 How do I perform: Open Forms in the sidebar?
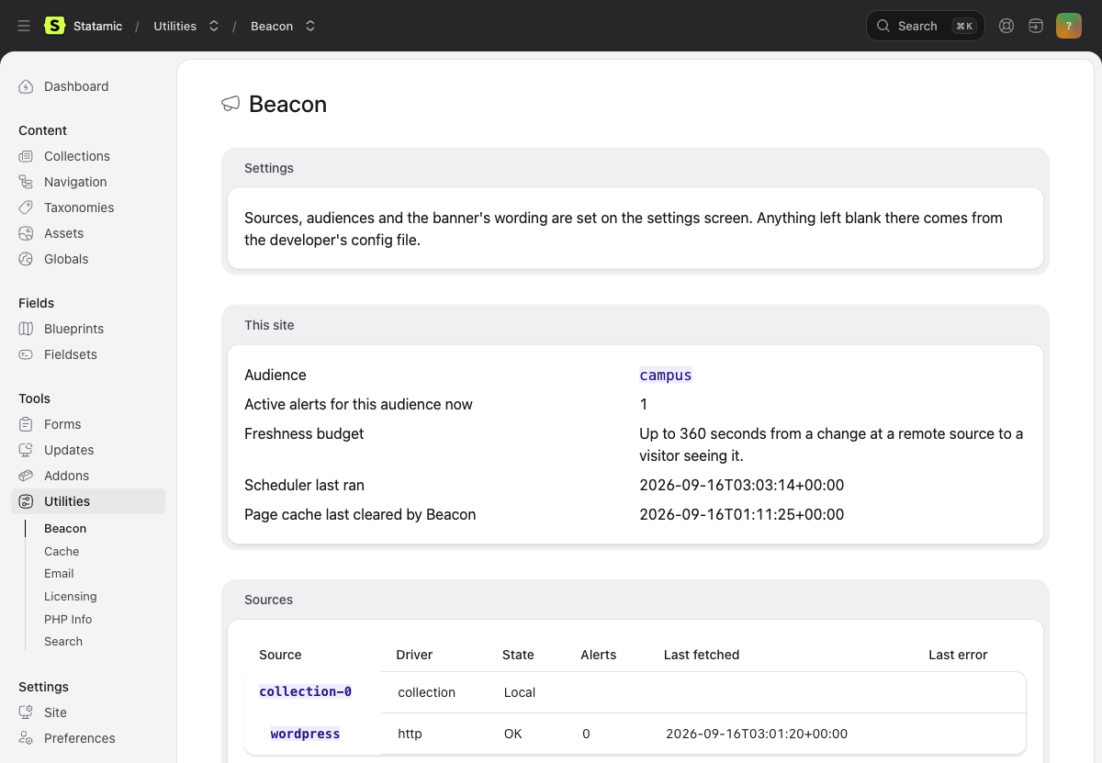62,424
